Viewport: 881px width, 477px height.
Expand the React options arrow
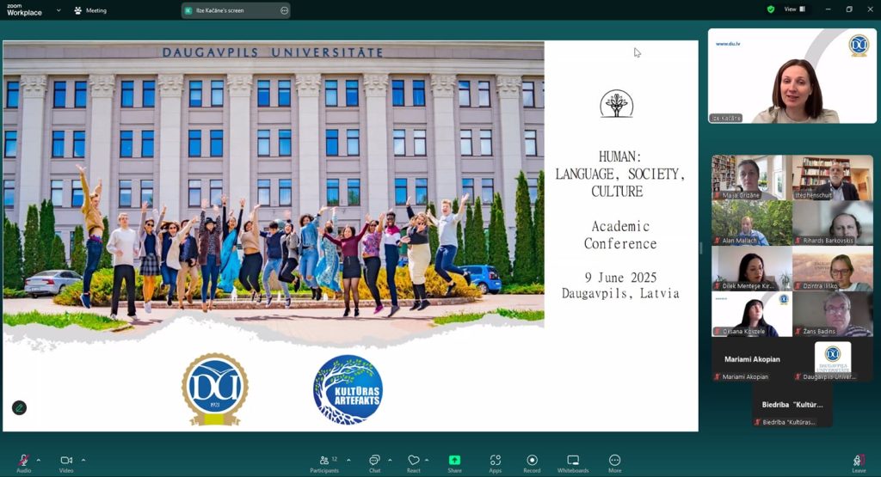(427, 460)
